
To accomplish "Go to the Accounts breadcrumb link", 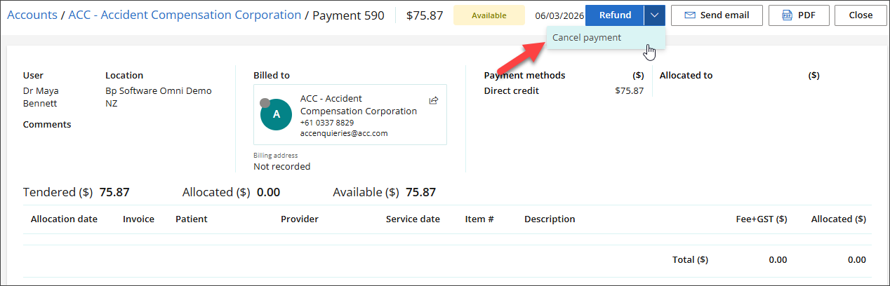I will pyautogui.click(x=32, y=15).
